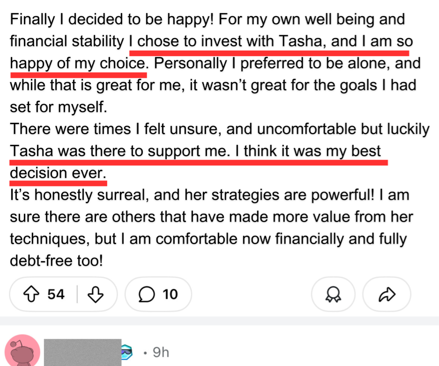Click the underlined "decision ever" text
Screen dimensions: 439x366
[56, 173]
